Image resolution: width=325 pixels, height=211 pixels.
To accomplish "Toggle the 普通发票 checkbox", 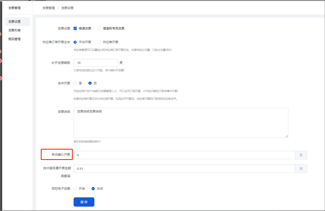I will pos(75,28).
